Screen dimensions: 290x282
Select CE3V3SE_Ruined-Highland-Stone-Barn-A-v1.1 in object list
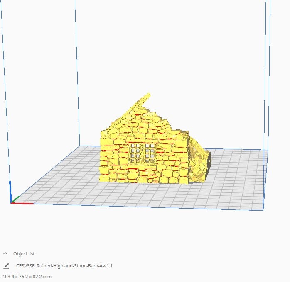click(64, 266)
